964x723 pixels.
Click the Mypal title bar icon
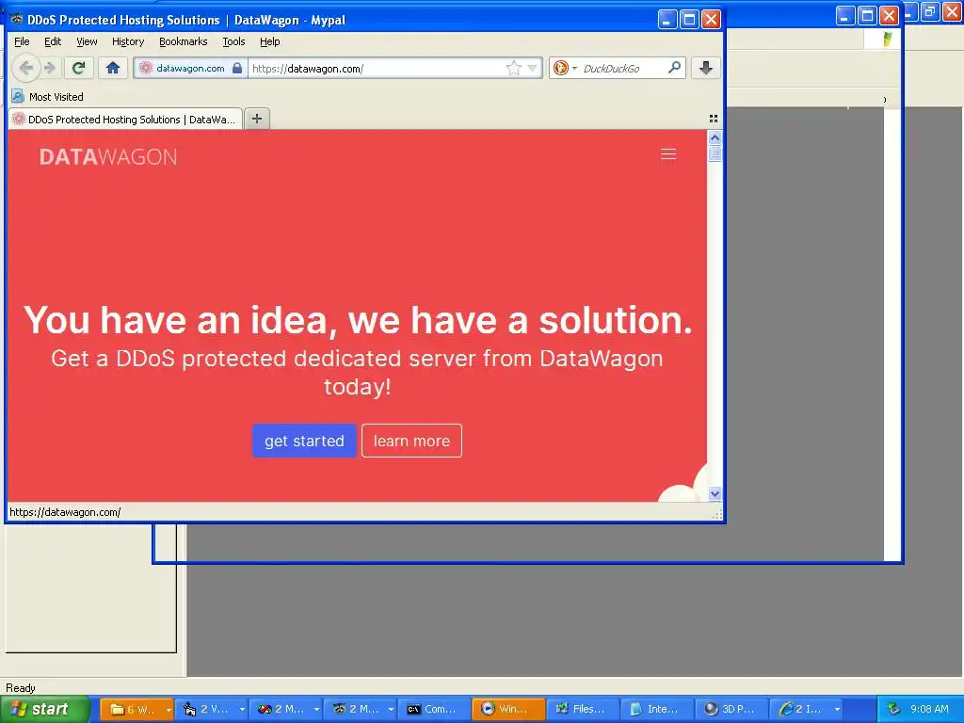pos(17,20)
